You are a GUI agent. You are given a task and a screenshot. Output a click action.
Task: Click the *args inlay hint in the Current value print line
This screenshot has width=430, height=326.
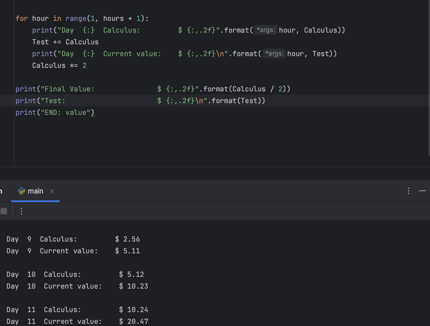coord(274,53)
